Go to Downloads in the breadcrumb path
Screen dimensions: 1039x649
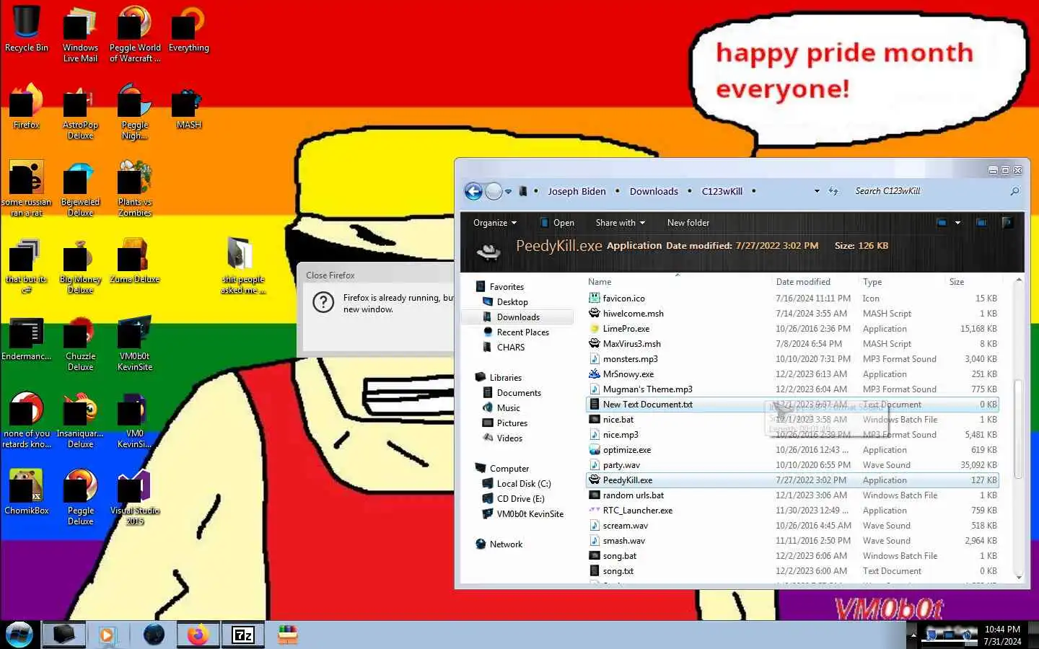click(654, 191)
